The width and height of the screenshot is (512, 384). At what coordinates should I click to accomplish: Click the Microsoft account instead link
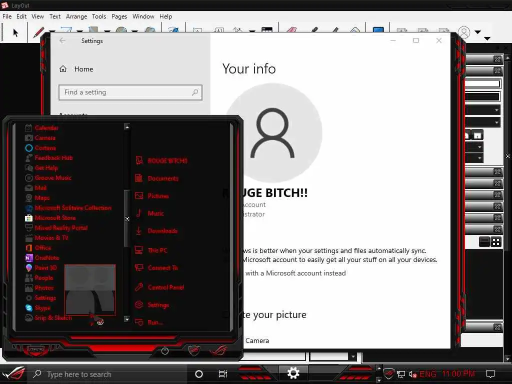click(295, 273)
